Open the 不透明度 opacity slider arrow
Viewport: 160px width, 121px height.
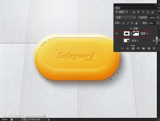pos(158,18)
